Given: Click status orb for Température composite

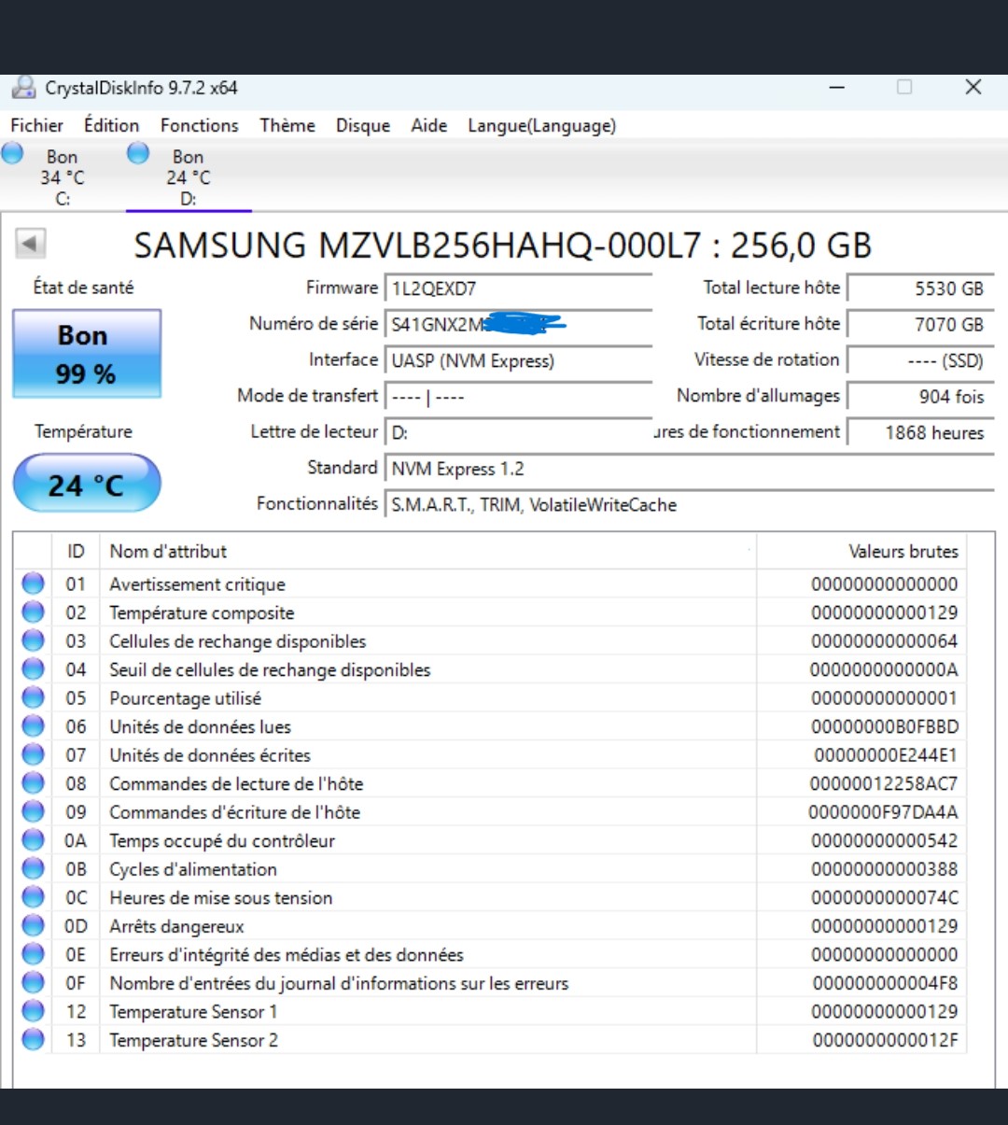Looking at the screenshot, I should coord(34,612).
